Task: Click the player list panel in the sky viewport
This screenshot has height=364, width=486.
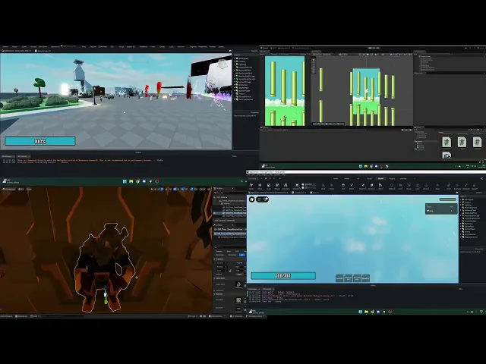Action: 441,209
